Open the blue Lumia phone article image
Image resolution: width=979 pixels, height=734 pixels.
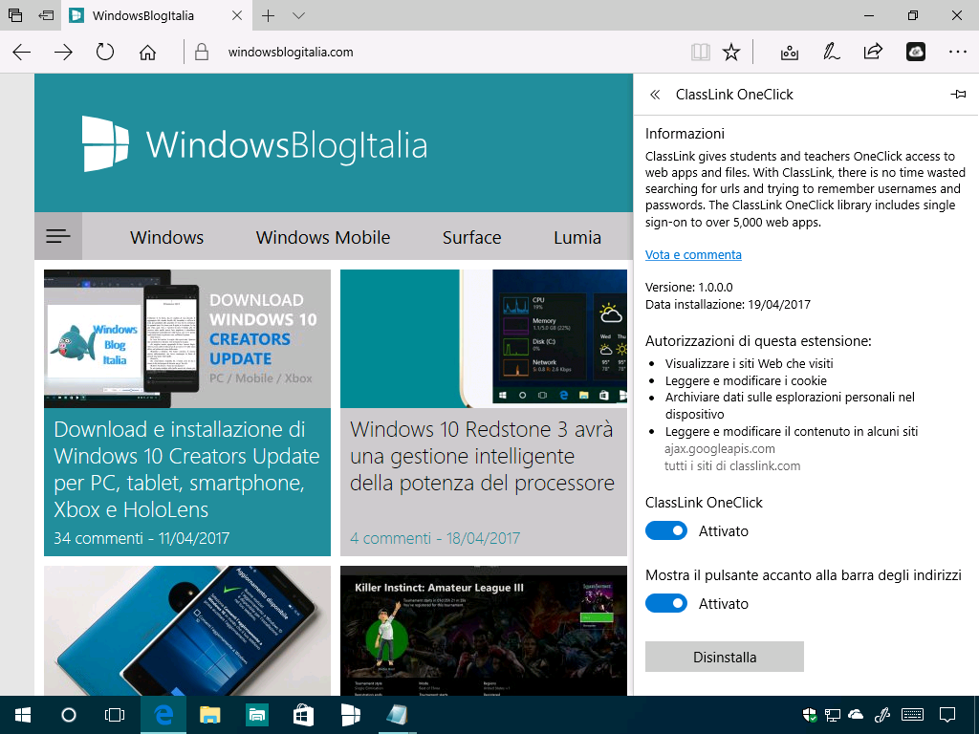point(187,631)
